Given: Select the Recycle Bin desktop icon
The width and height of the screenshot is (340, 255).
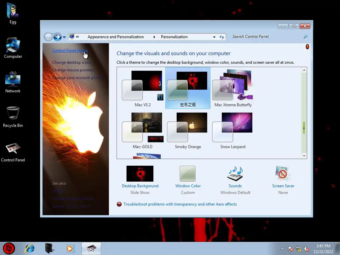Looking at the screenshot, I should [x=13, y=117].
